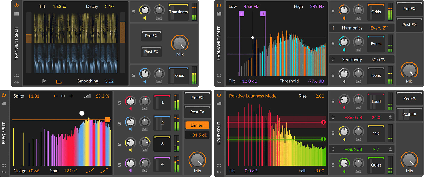The width and height of the screenshot is (424, 179).
Task: Expand the chevrons beside -68.6 dB
Action: pyautogui.click(x=333, y=149)
